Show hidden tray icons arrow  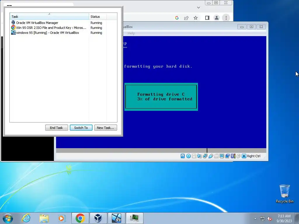[255, 218]
